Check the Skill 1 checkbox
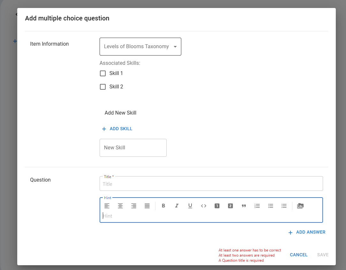Screen dimensions: 346x270 (103, 73)
